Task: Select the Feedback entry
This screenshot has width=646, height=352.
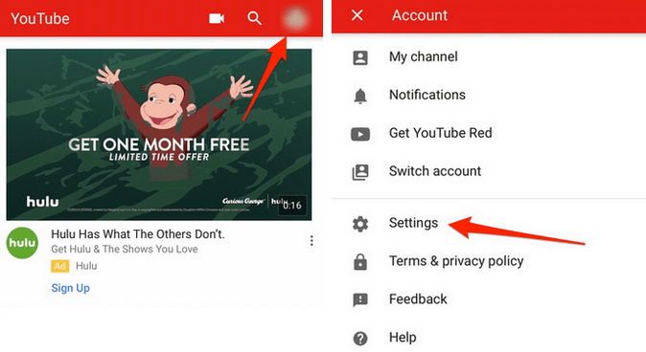Action: point(418,299)
